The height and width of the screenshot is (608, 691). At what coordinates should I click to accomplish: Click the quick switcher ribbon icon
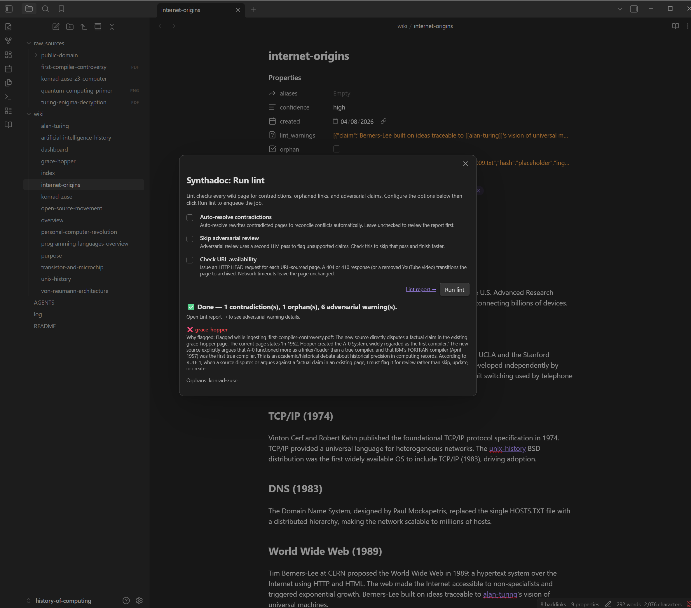coord(8,27)
